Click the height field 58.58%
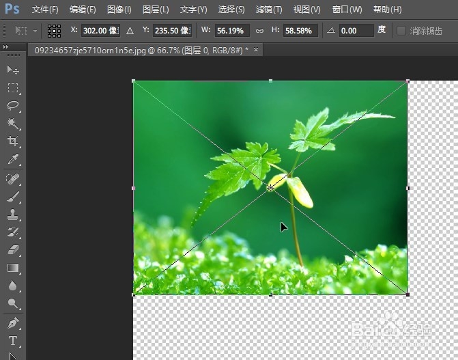The height and width of the screenshot is (360, 458). tap(300, 31)
